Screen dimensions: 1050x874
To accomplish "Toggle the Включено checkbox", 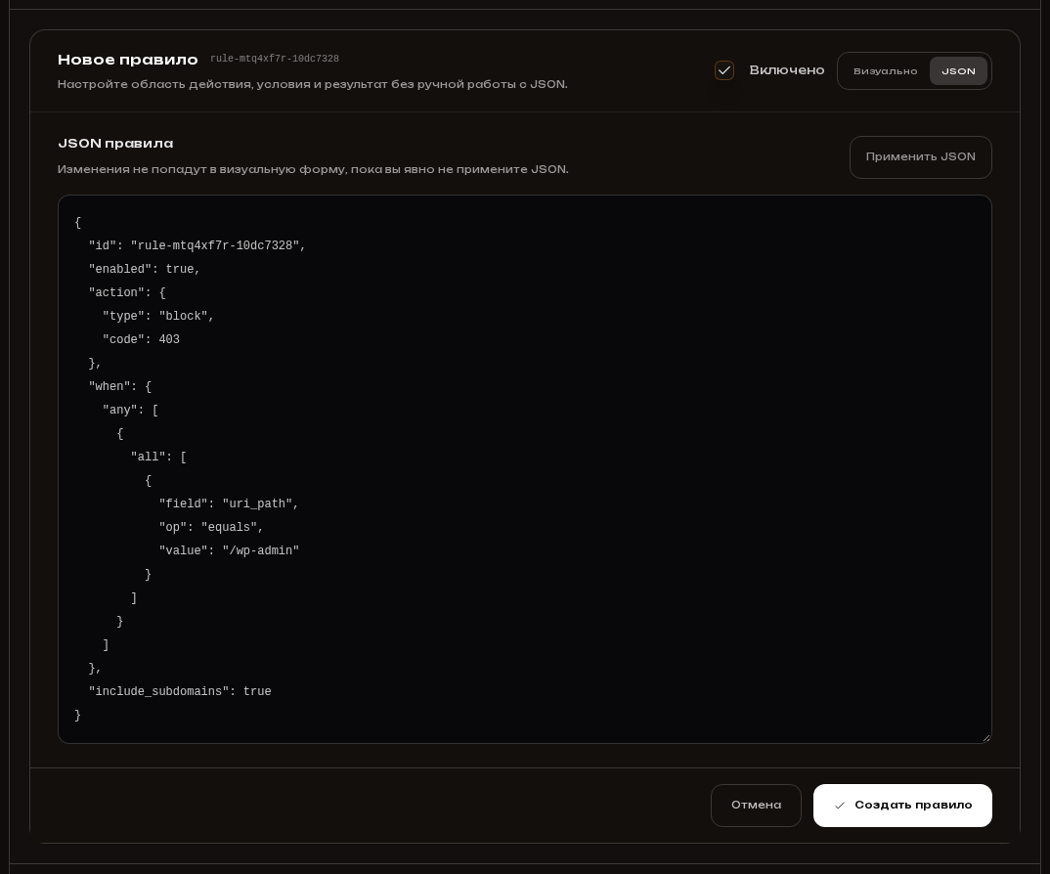I will pos(723,70).
